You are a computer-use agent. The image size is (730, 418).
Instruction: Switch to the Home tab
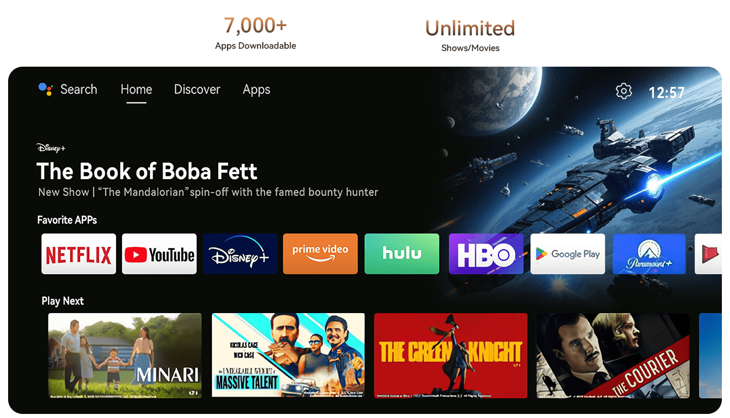(x=136, y=89)
